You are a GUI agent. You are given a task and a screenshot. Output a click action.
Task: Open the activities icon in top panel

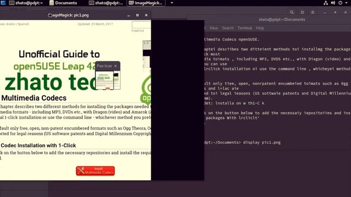(3, 3)
